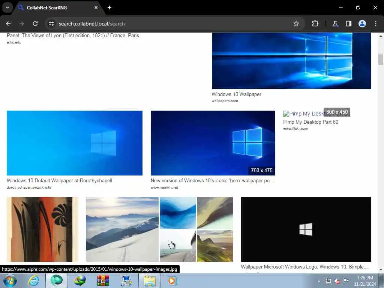This screenshot has width=384, height=288.
Task: Click the page scrollbar thumb
Action: coord(381,59)
